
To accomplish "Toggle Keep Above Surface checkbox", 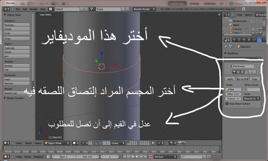I will [227, 103].
